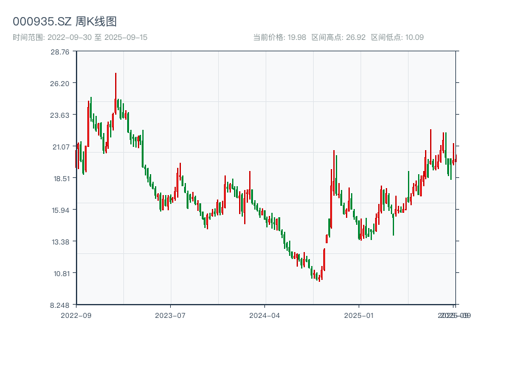Click the y-axis label 13.38
The image size is (506, 380).
pyautogui.click(x=60, y=242)
